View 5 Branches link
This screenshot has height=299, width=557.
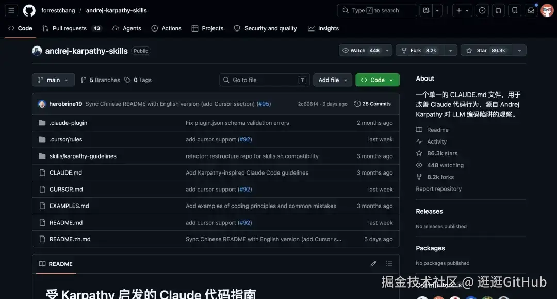(x=100, y=80)
